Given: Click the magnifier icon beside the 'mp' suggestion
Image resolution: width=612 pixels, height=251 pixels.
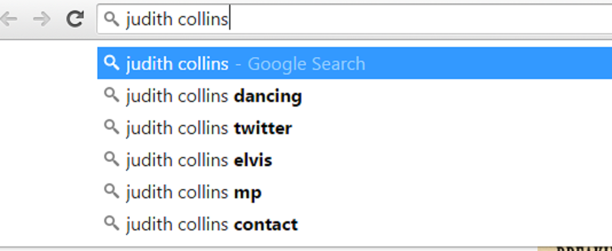Looking at the screenshot, I should [111, 191].
